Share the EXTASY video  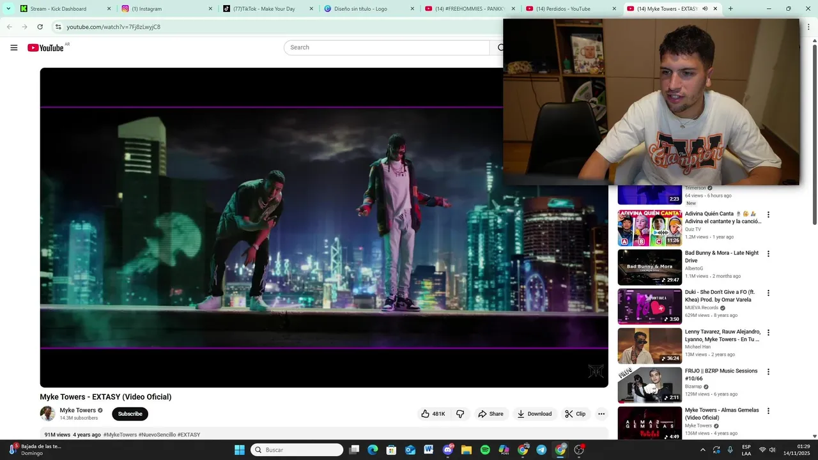coord(491,414)
